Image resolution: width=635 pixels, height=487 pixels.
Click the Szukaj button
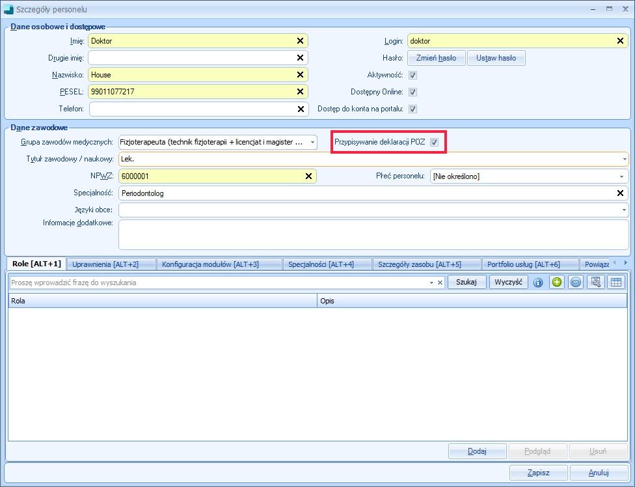[466, 282]
